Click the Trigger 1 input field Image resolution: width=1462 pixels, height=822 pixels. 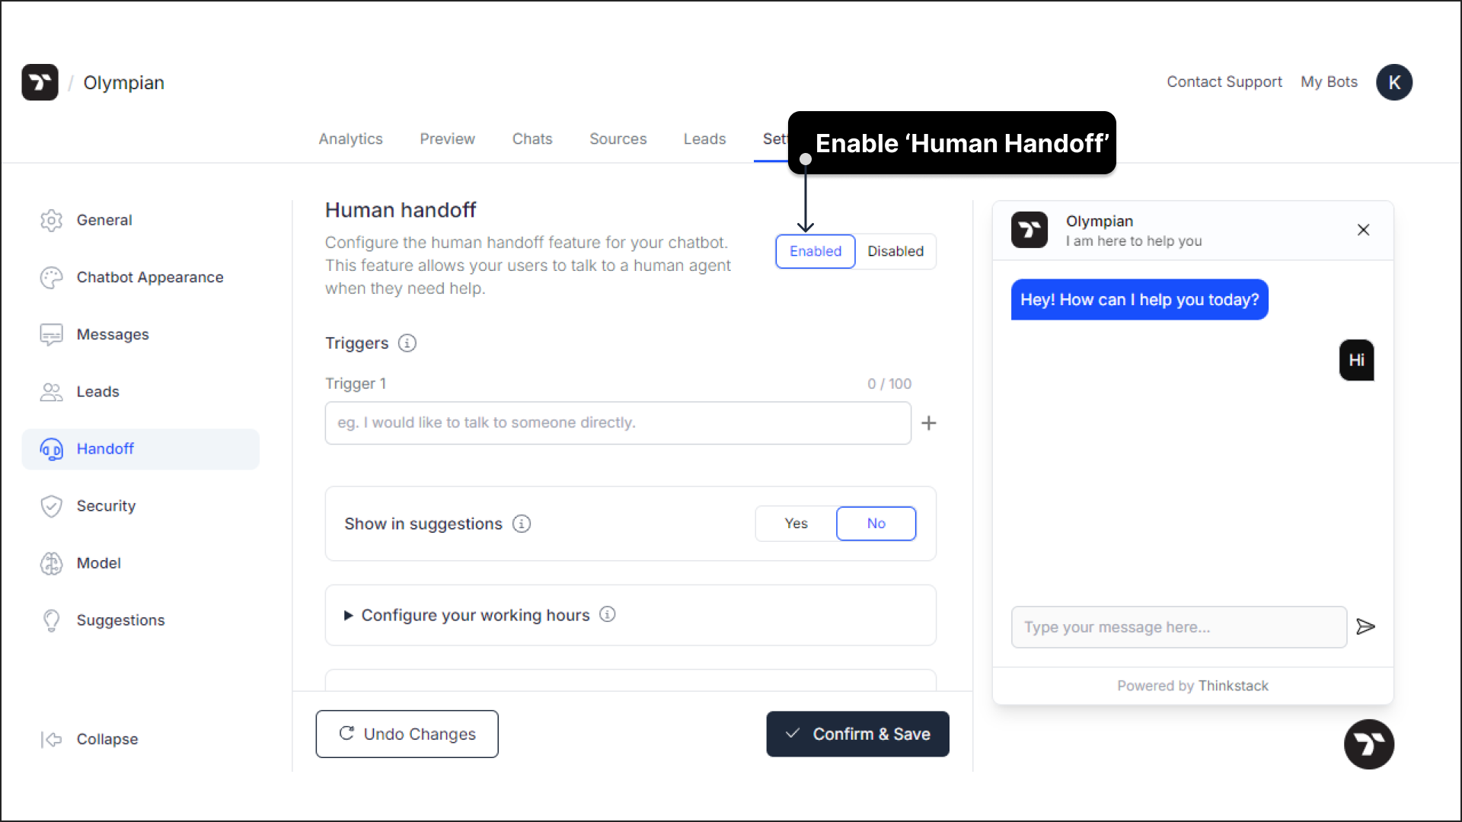tap(618, 422)
